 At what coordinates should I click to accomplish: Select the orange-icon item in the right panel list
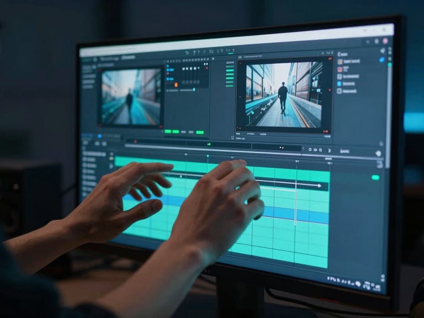tap(349, 61)
